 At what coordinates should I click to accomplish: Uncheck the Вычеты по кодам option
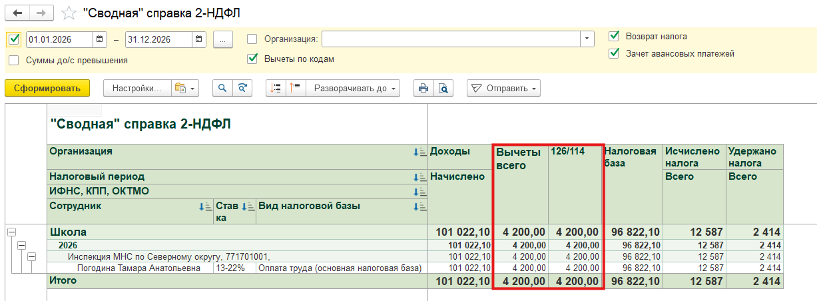point(252,59)
